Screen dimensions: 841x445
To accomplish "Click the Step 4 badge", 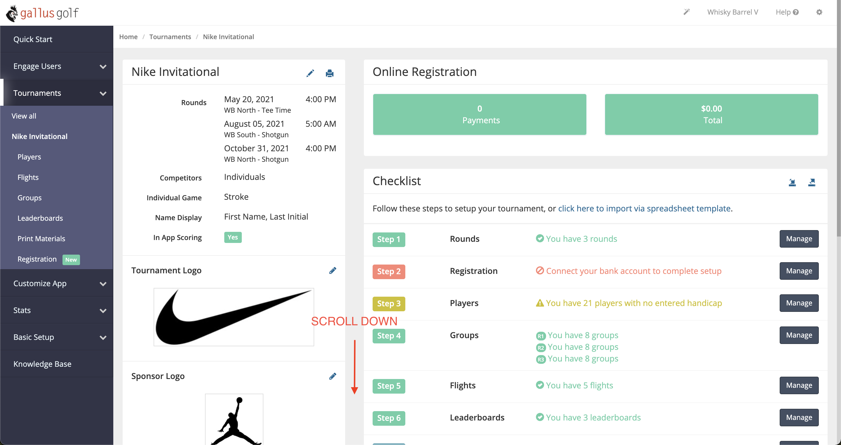I will [389, 336].
